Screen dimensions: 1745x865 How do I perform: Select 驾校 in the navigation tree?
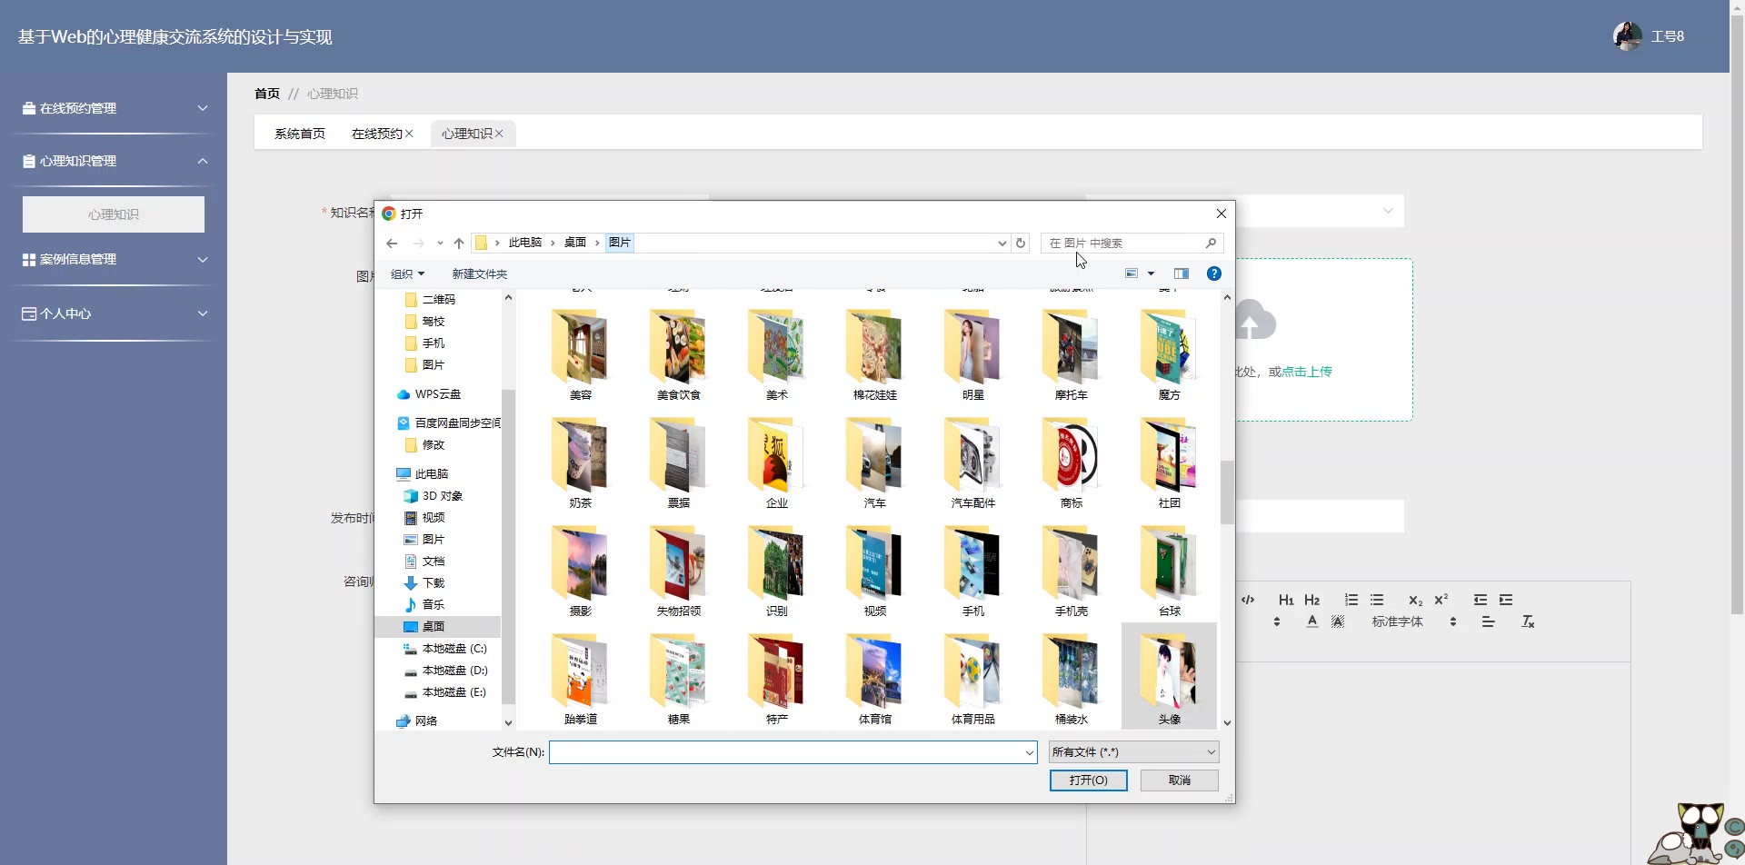coord(433,321)
